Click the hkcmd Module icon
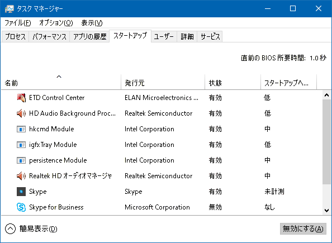This screenshot has height=243, width=332. point(21,129)
